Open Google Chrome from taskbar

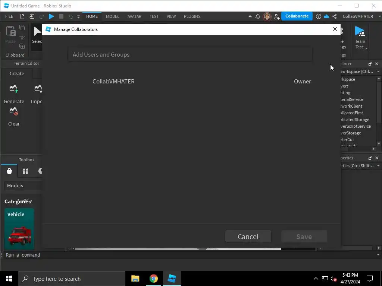point(153,279)
